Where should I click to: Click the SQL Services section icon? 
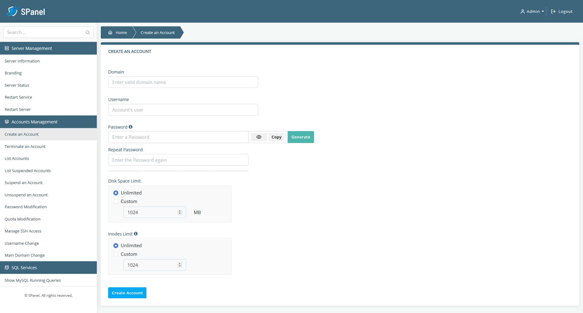[x=6, y=267]
